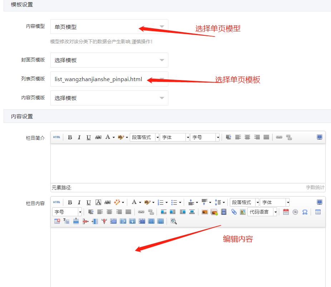Open 代码语言 dropdown in 栏目内容 toolbar

262,212
